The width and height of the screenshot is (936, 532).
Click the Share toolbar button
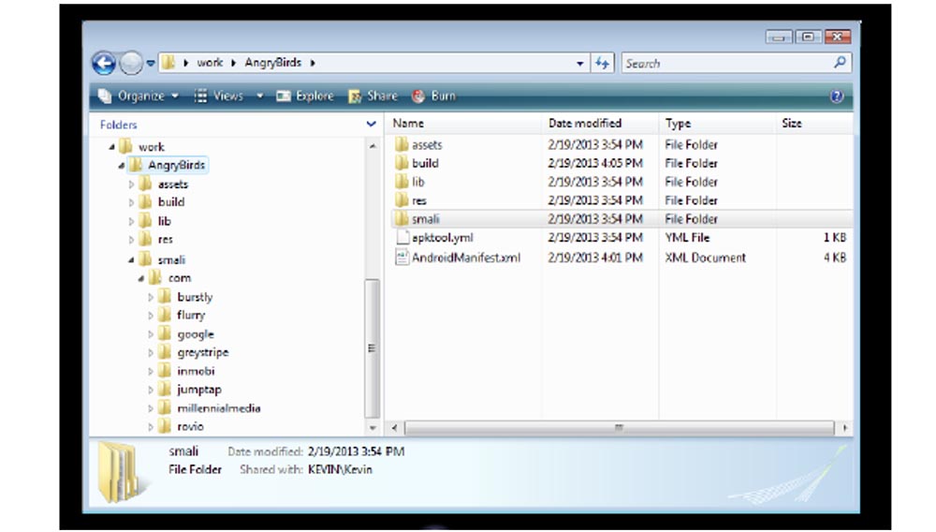[373, 96]
